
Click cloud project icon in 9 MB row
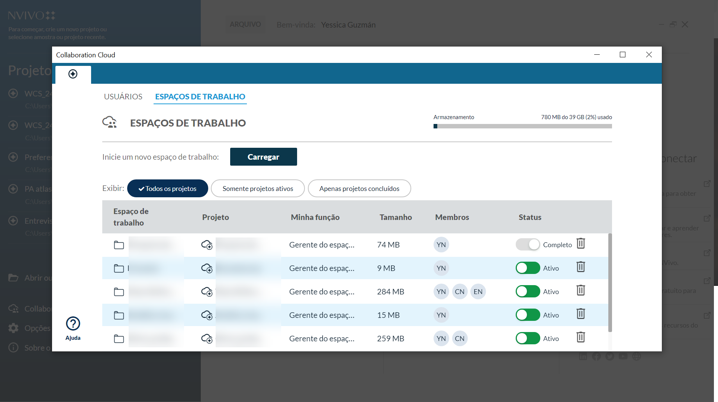click(207, 268)
